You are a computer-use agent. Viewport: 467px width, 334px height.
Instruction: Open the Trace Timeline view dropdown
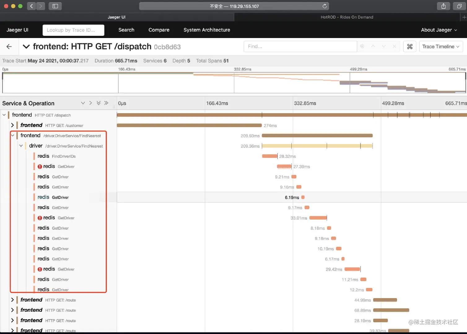coord(441,46)
